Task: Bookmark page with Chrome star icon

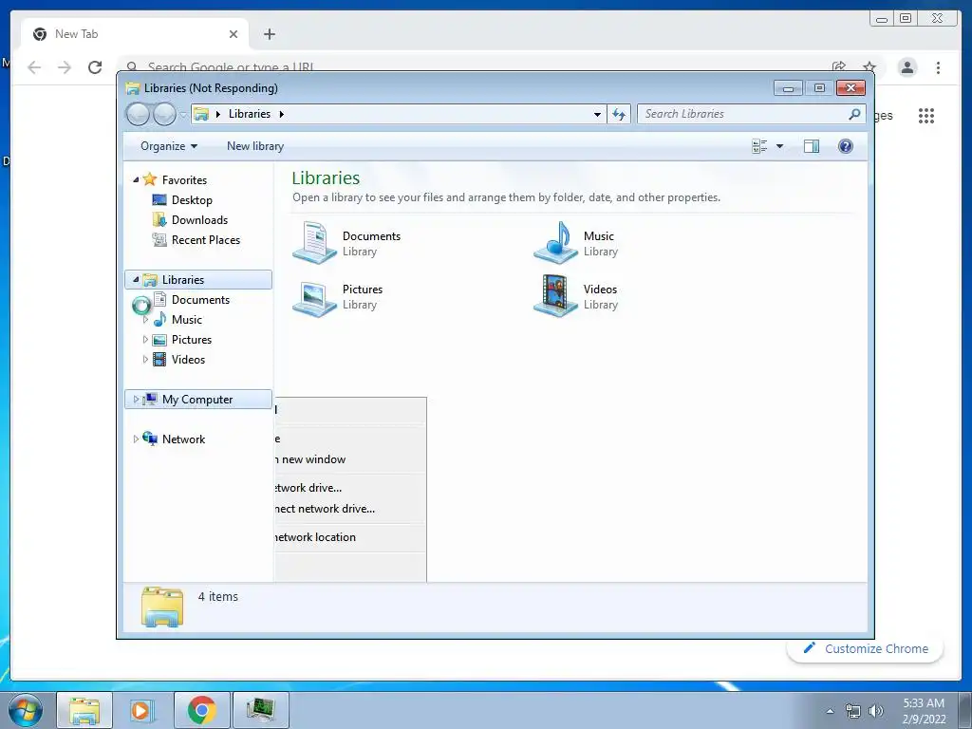Action: pyautogui.click(x=869, y=67)
